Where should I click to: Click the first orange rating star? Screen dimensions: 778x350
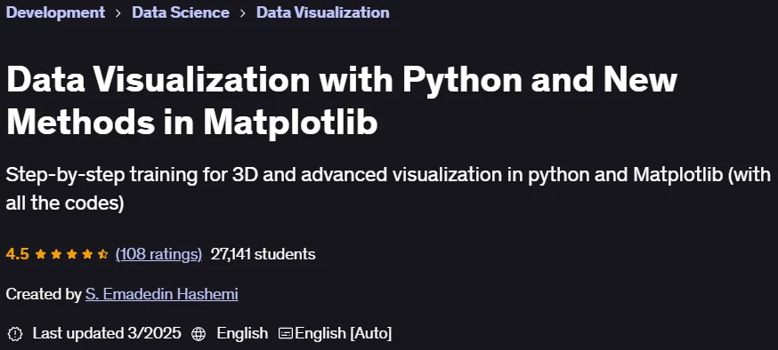(41, 254)
